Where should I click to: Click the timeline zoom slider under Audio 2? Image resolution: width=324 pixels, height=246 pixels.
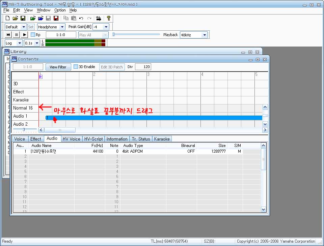click(24, 130)
